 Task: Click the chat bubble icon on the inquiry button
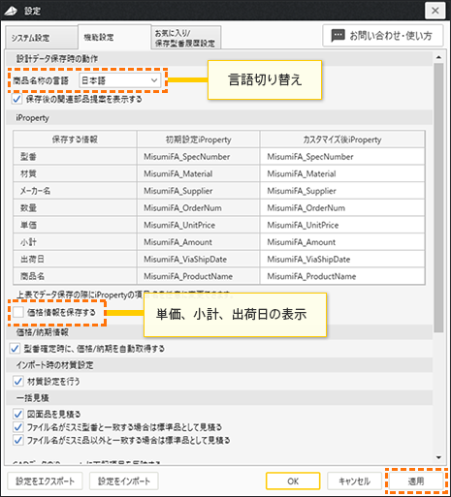click(x=338, y=36)
